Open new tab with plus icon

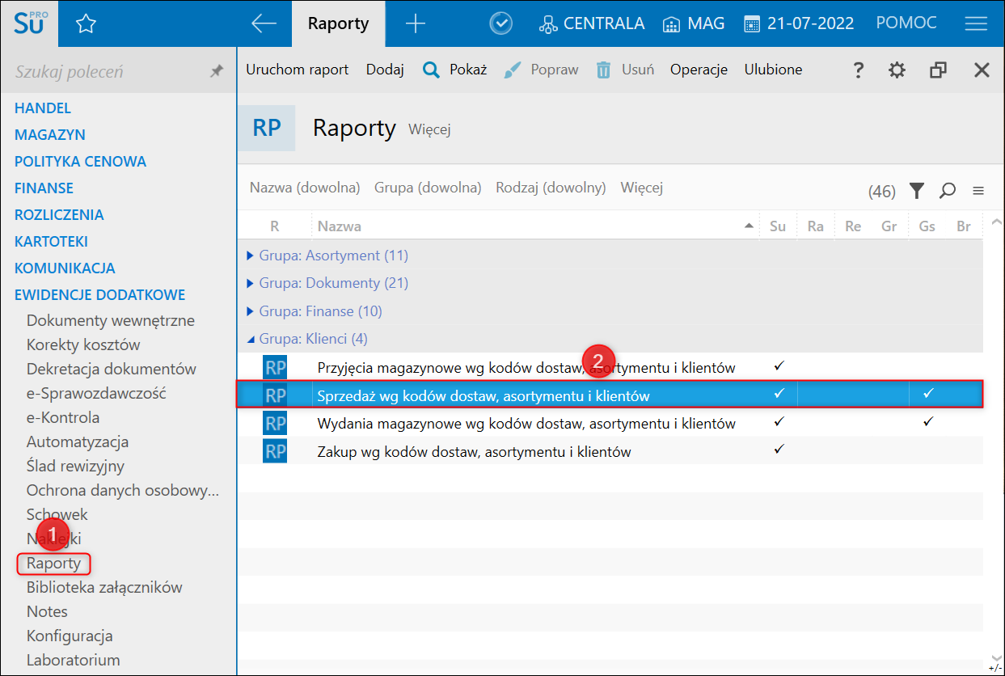coord(415,24)
